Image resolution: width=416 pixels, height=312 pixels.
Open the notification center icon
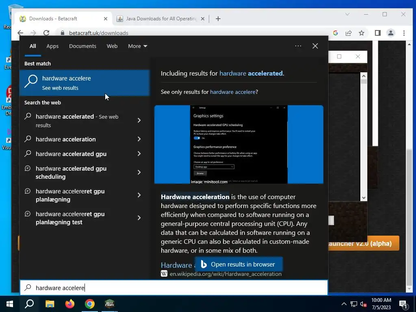pos(403,304)
